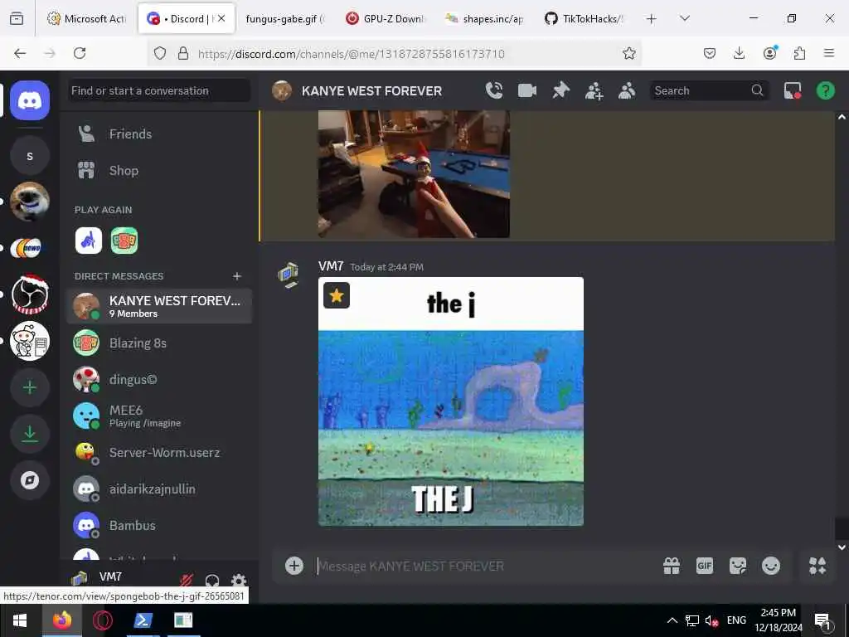849x637 pixels.
Task: Open the OBS server with Santa hat
Action: pos(30,294)
